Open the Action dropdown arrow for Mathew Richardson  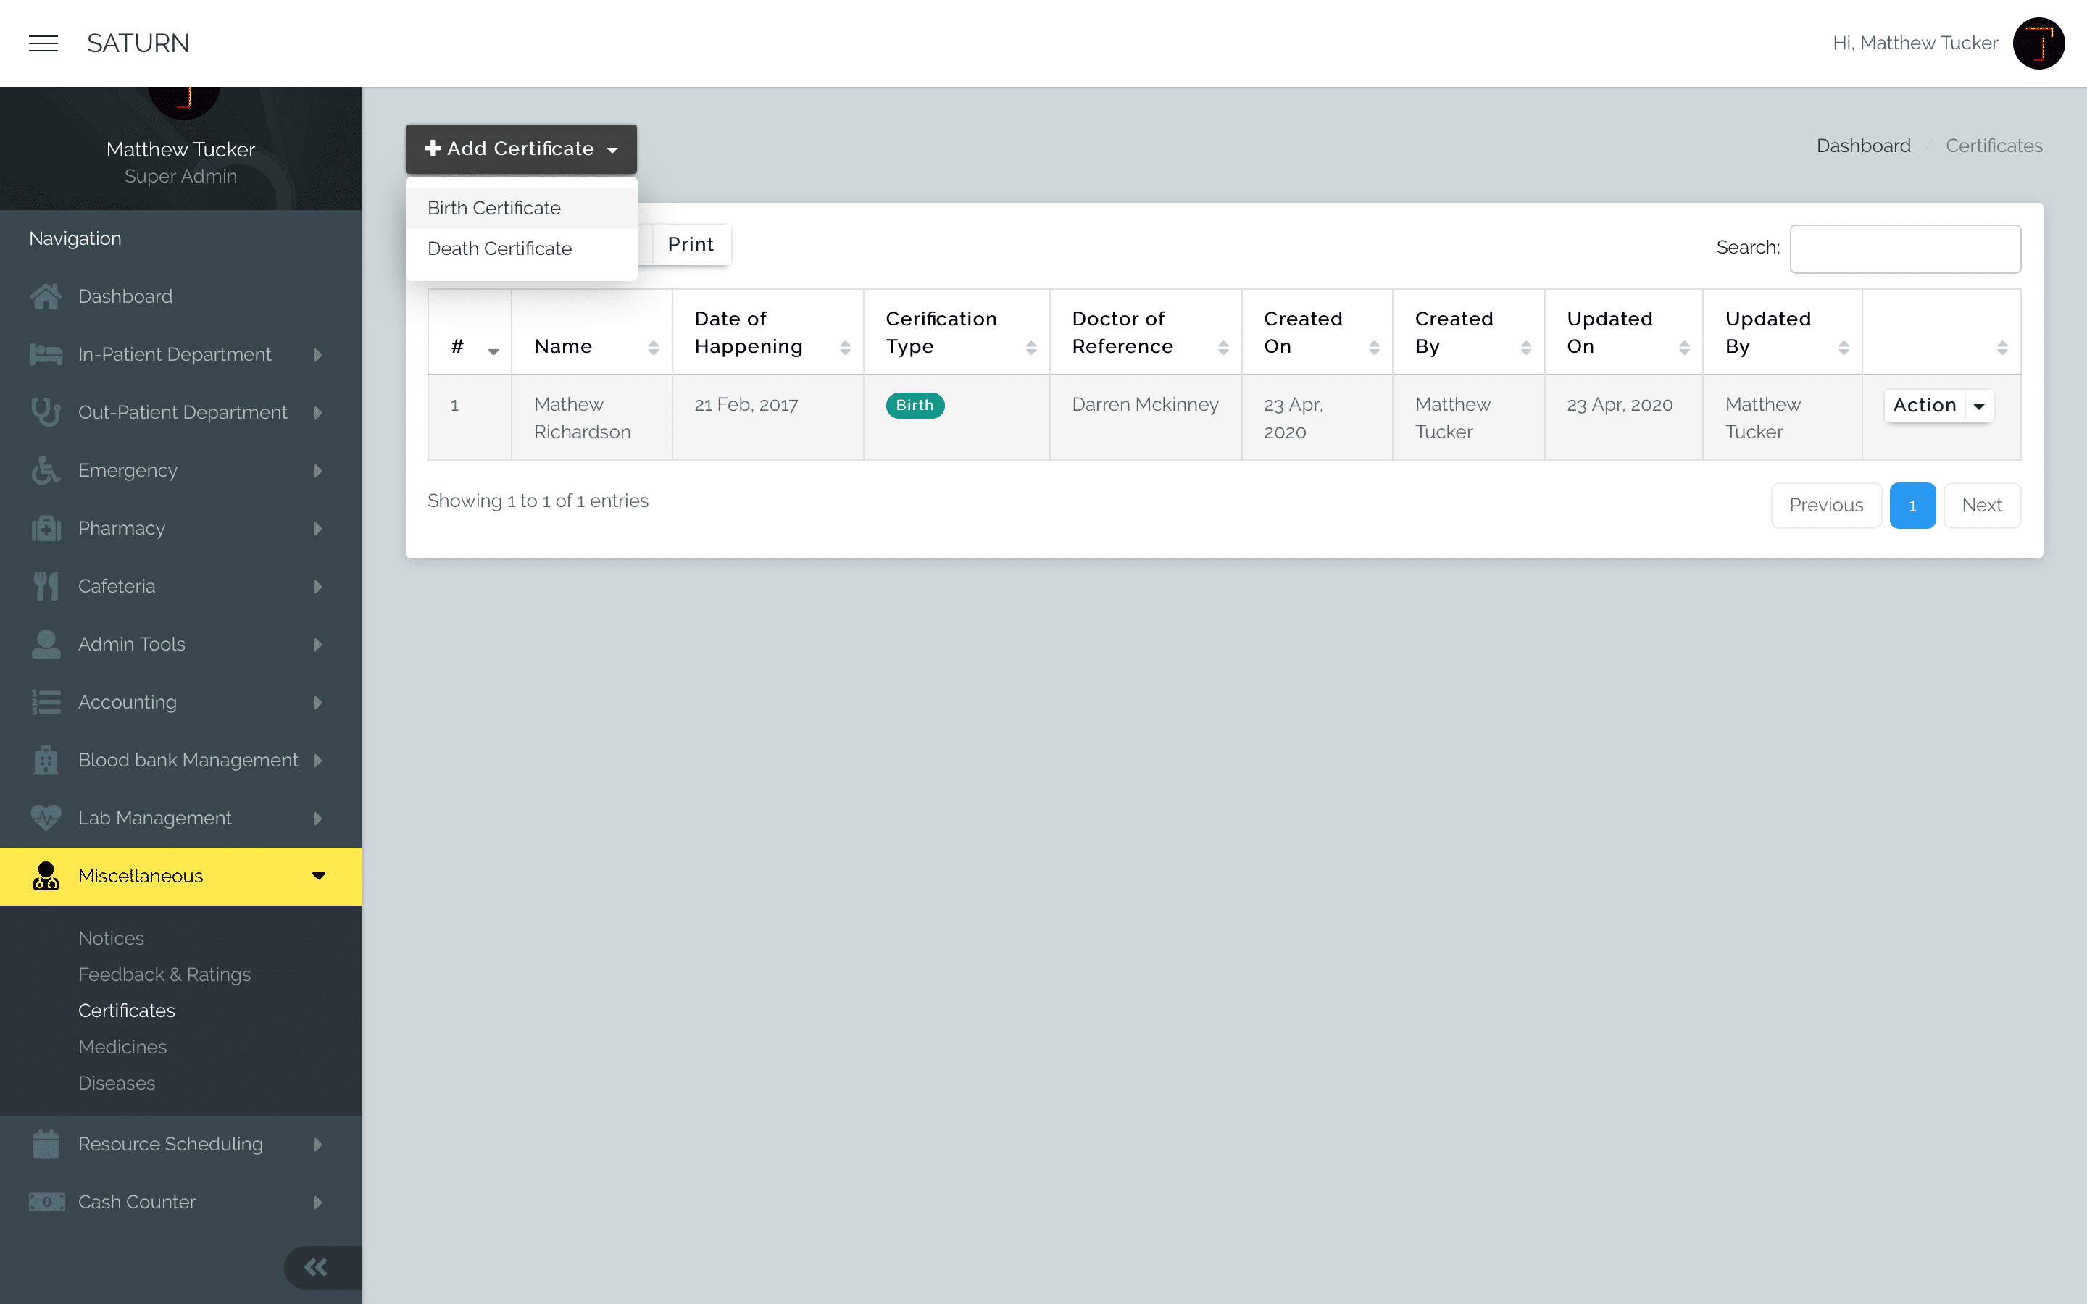[x=1979, y=406]
